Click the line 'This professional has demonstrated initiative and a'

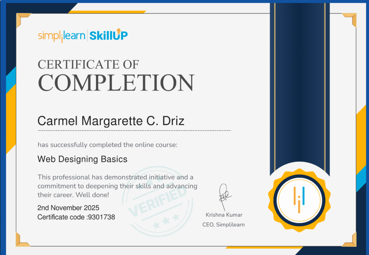pos(115,177)
